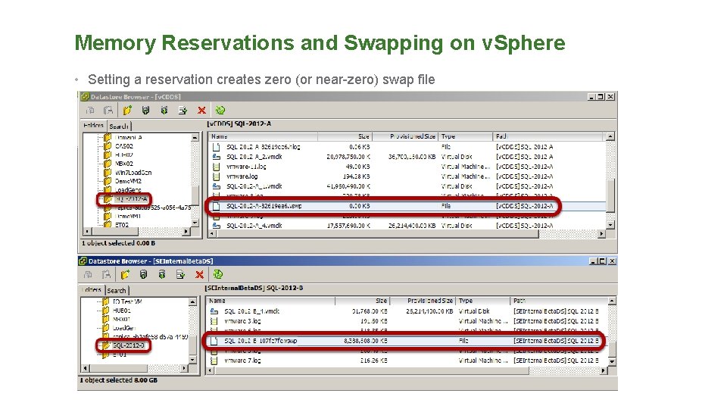Click the move/rename file icon in vCDDS browser
This screenshot has height=409, width=727.
[x=183, y=111]
